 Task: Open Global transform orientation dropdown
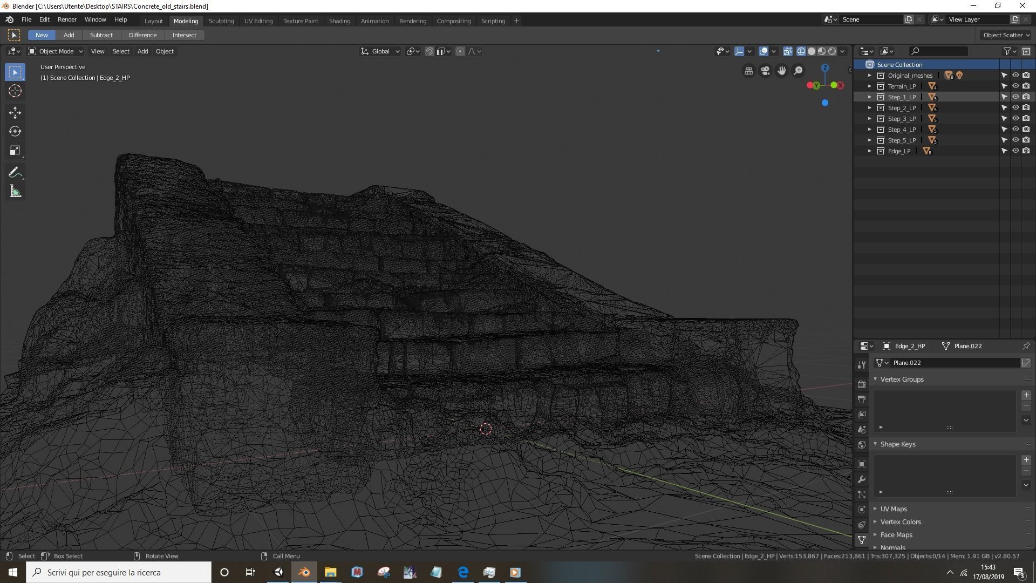click(x=380, y=51)
